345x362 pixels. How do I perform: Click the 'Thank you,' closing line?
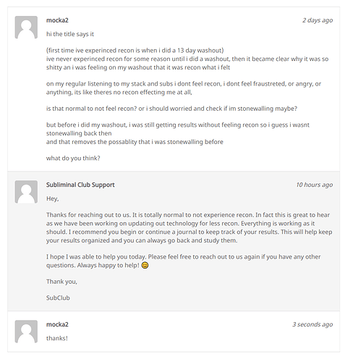pos(61,282)
